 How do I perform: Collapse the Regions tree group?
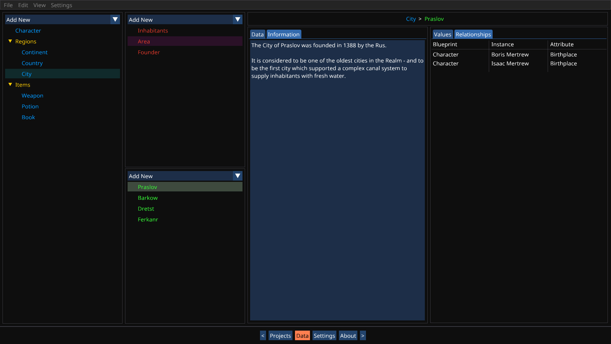point(10,41)
